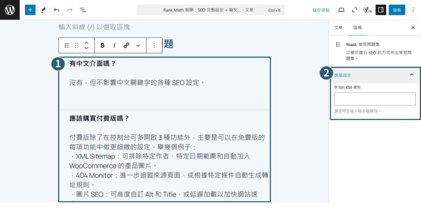Image resolution: width=421 pixels, height=219 pixels.
Task: Toggle the settings sidebar panel
Action: (381, 10)
